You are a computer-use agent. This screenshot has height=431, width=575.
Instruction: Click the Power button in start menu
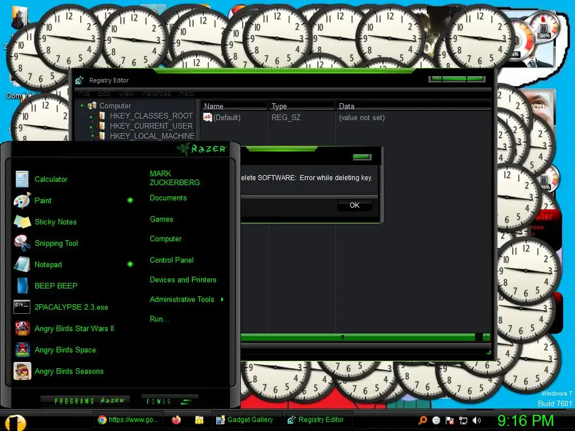pos(169,401)
